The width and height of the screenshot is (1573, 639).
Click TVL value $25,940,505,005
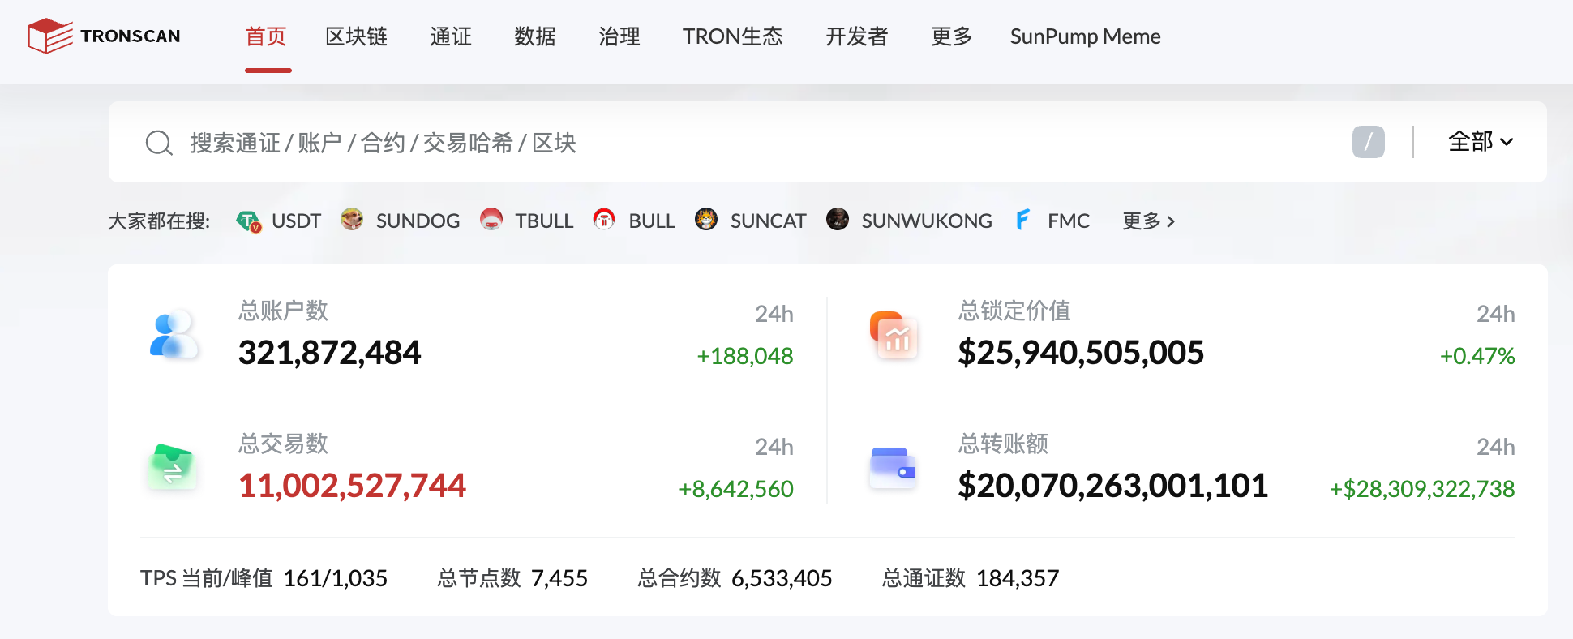(x=1081, y=353)
